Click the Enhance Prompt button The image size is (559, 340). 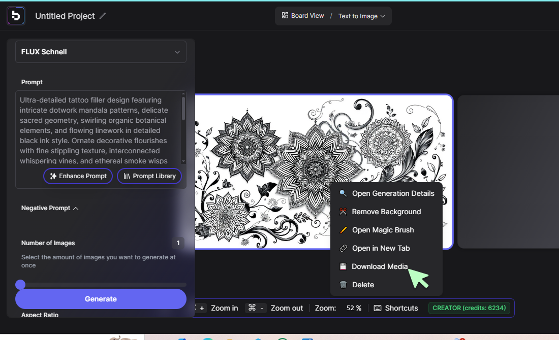click(78, 176)
